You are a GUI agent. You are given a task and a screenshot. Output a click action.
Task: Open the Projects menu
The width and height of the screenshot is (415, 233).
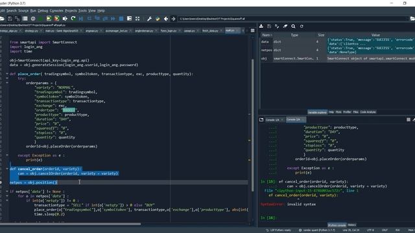coord(71,10)
